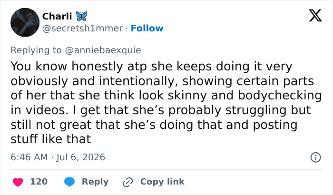
Task: Click the word 'bodychecking' in the tweet
Action: pyautogui.click(x=280, y=96)
